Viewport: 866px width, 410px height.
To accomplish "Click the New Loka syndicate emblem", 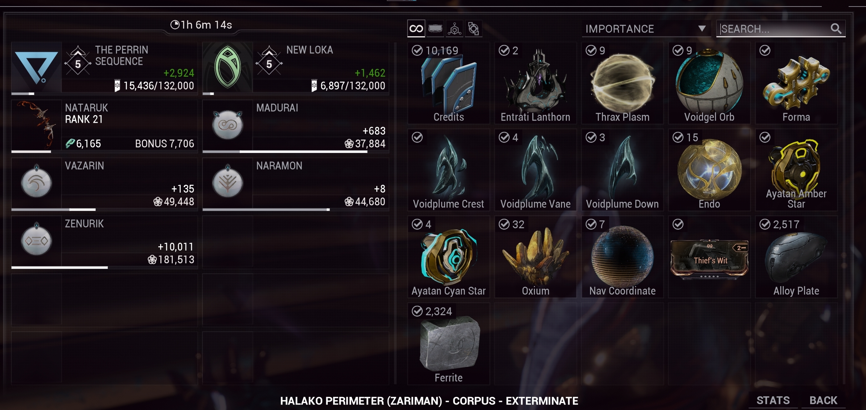I will (x=227, y=67).
